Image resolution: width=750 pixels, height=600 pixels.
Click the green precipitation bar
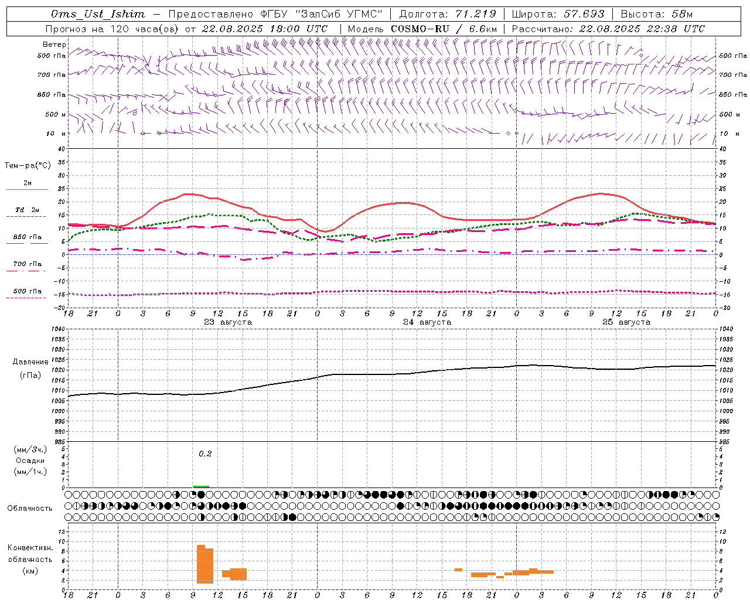[x=201, y=486]
